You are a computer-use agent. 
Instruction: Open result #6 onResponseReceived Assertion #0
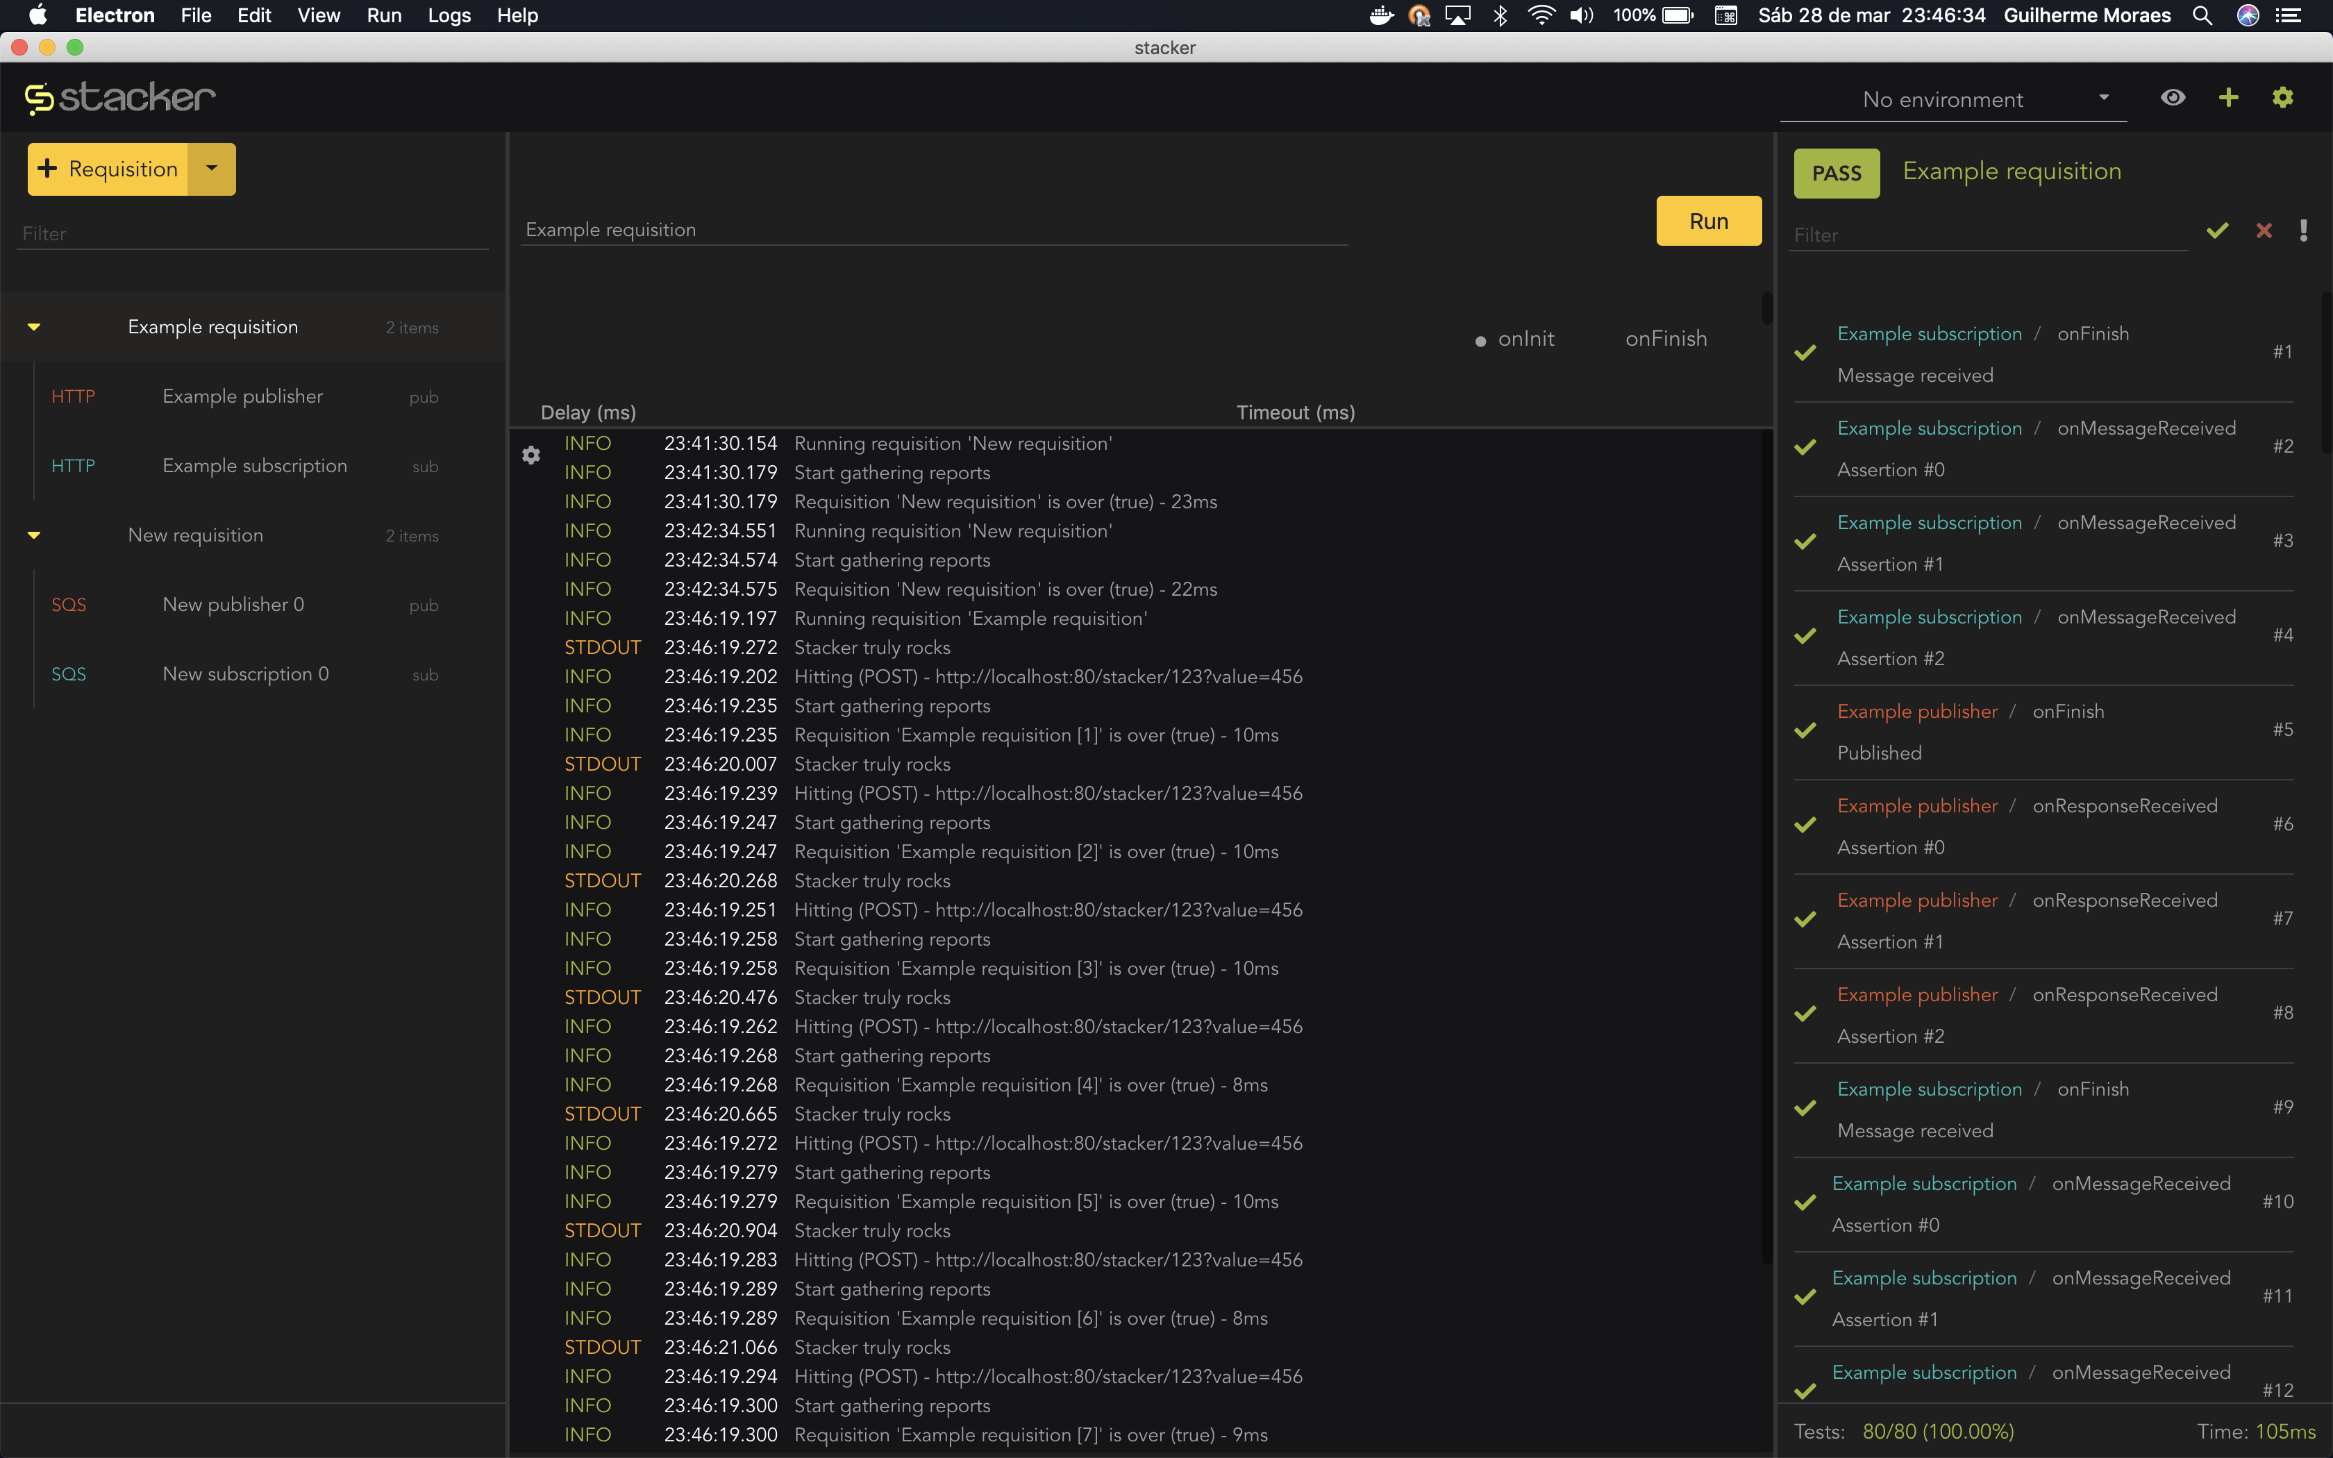tap(2043, 826)
